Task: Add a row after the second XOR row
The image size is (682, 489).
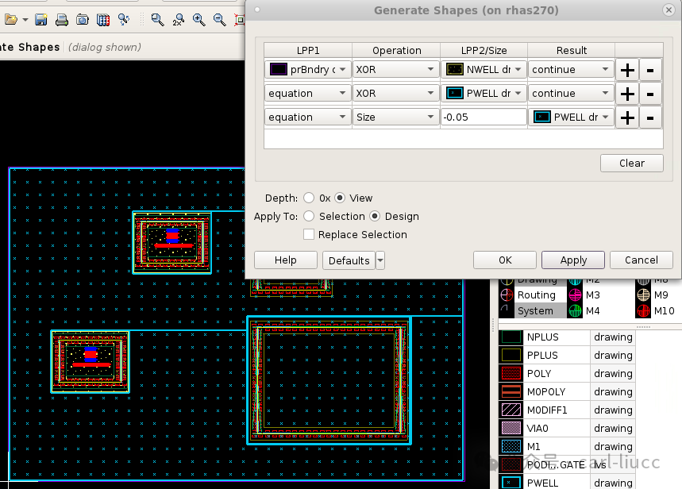Action: coord(627,94)
